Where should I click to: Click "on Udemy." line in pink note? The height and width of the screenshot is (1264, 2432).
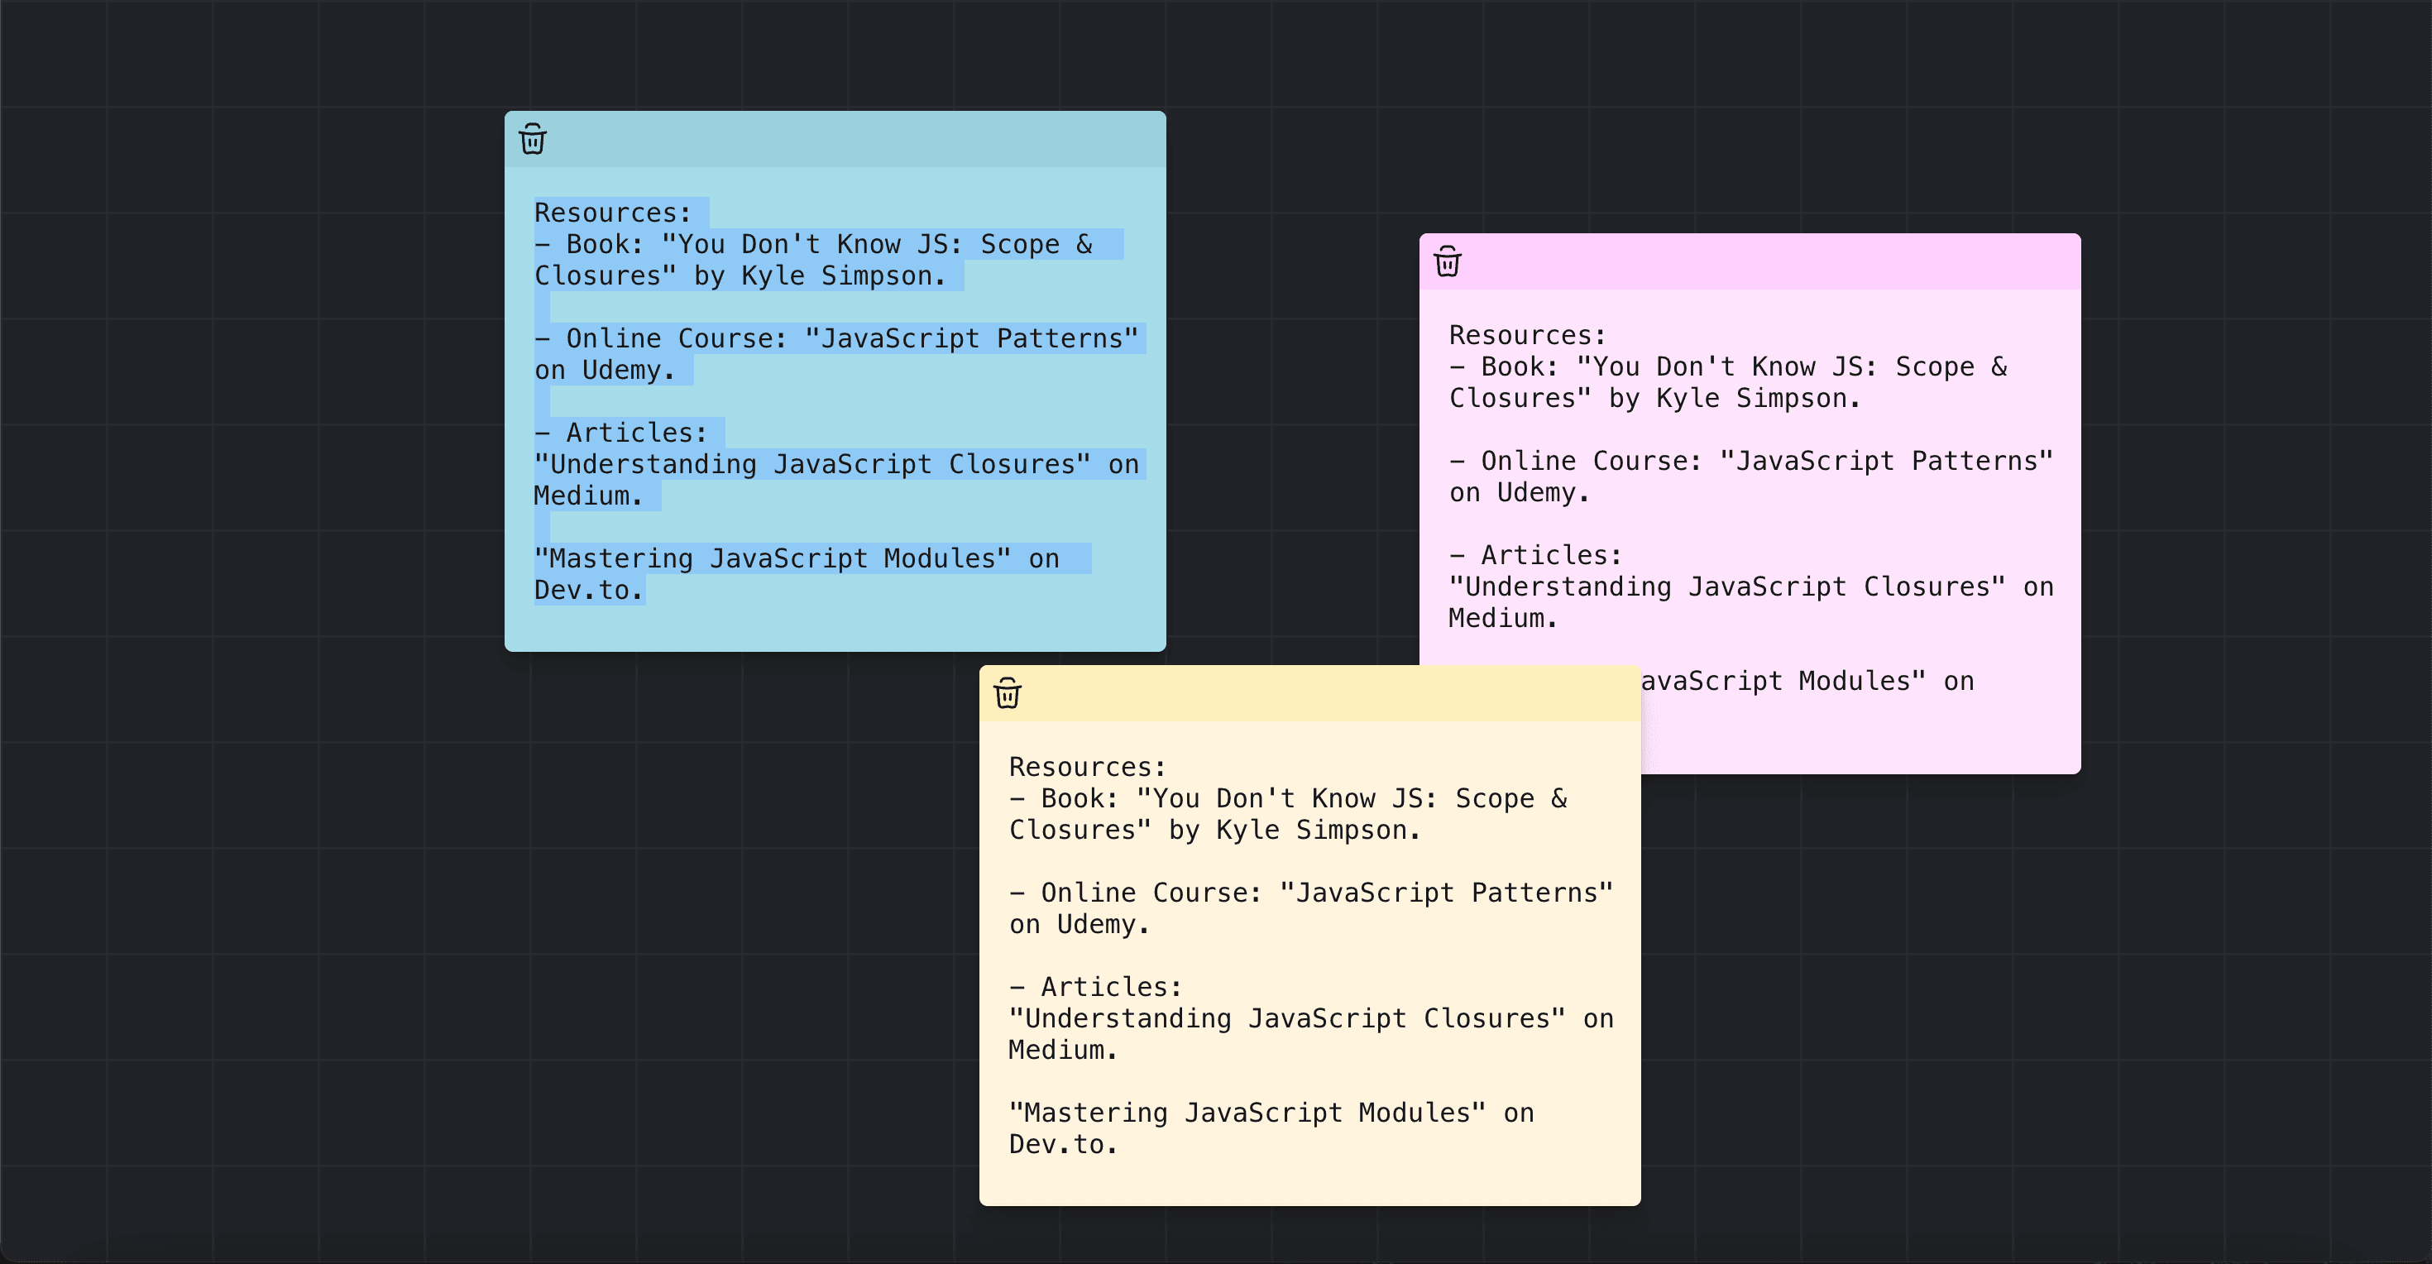pos(1519,493)
